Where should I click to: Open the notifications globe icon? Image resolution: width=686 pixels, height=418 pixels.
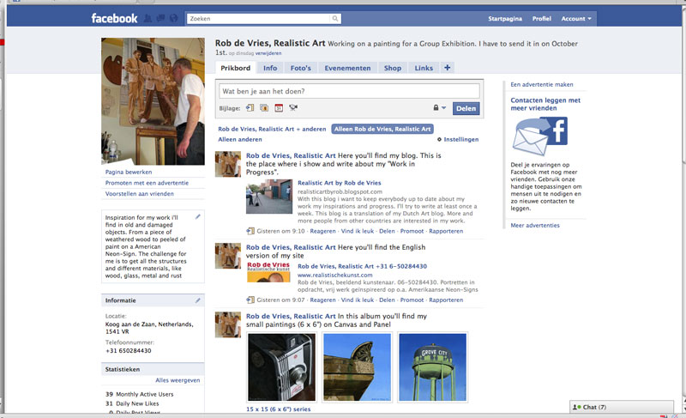point(174,18)
